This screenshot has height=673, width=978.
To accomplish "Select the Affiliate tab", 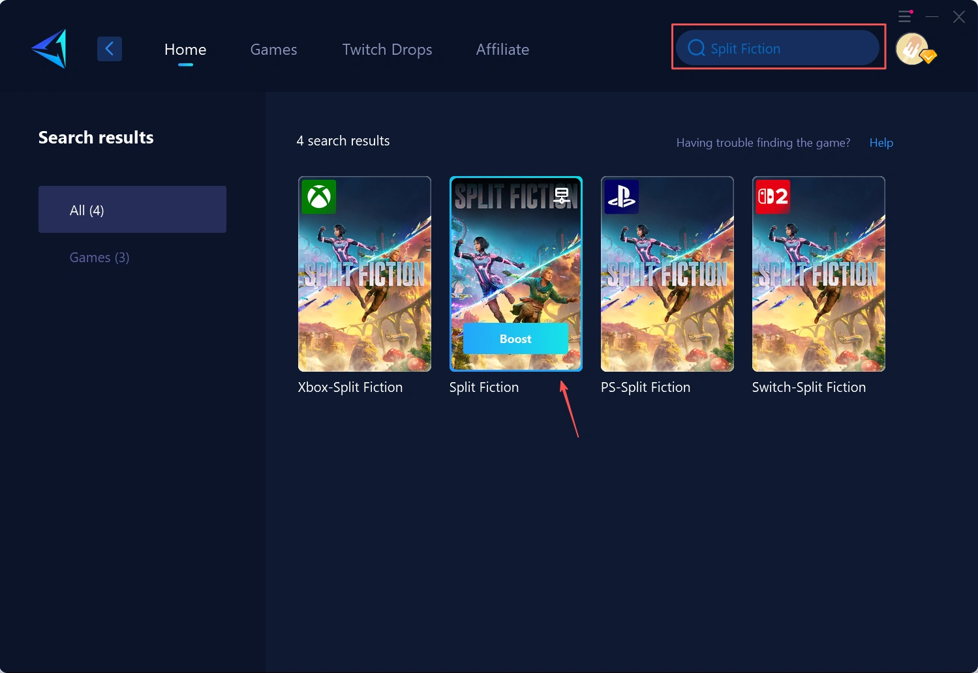I will [502, 50].
